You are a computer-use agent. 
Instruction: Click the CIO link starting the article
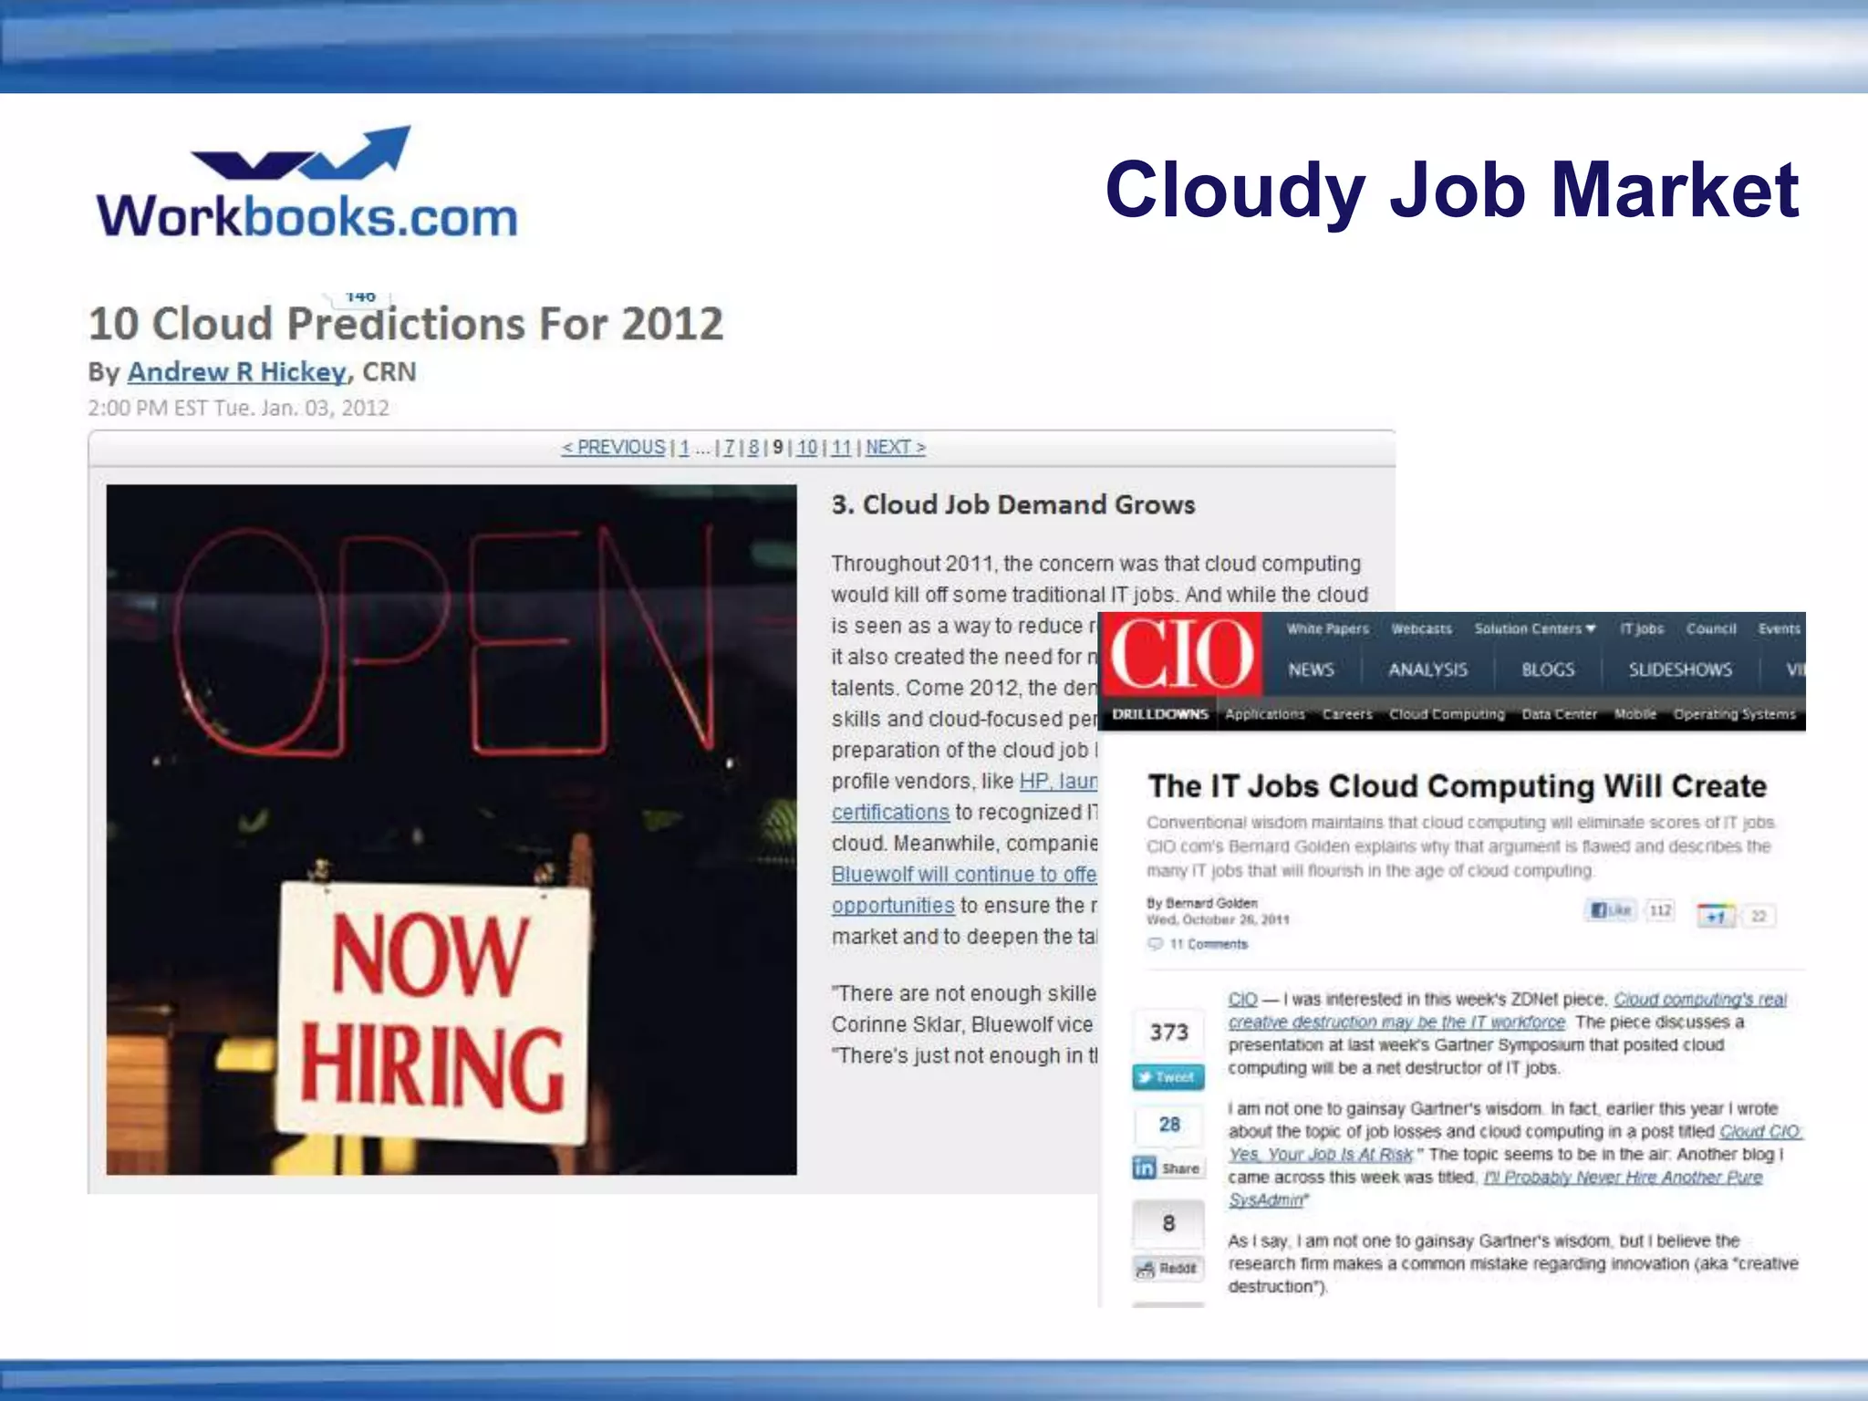tap(1242, 1000)
